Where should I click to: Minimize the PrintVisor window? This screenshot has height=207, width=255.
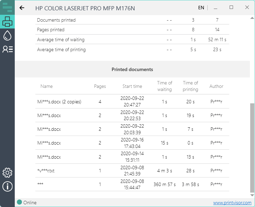click(215, 8)
